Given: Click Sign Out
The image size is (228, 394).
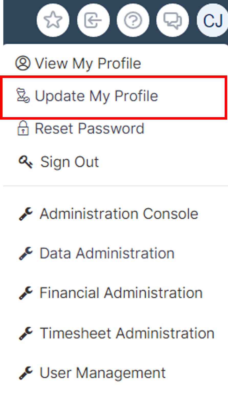Looking at the screenshot, I should [x=70, y=162].
